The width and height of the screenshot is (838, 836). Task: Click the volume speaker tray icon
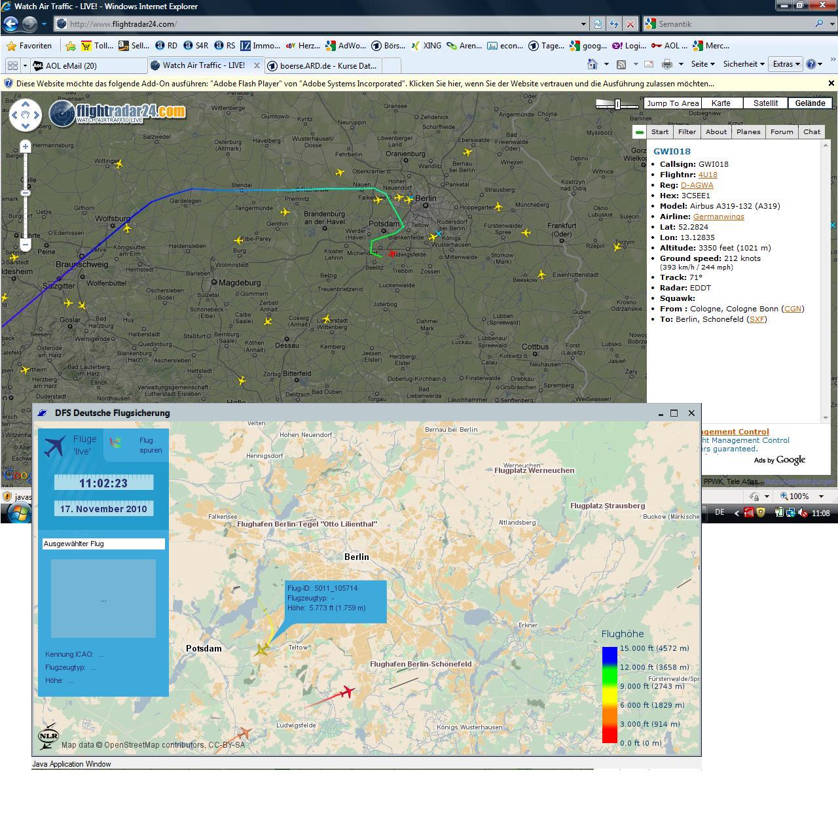(803, 513)
